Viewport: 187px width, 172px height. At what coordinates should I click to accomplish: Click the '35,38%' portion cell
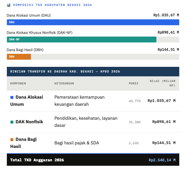pos(135,122)
